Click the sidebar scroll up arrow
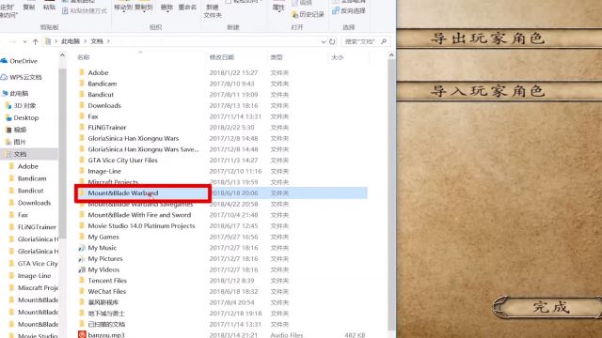This screenshot has height=338, width=602. tap(62, 55)
